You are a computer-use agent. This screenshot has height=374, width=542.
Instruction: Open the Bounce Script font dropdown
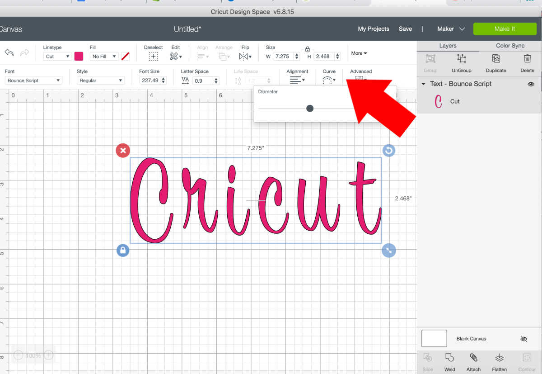(x=33, y=80)
